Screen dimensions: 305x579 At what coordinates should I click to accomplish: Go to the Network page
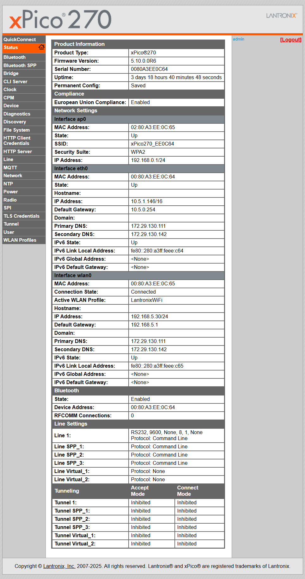[x=24, y=176]
